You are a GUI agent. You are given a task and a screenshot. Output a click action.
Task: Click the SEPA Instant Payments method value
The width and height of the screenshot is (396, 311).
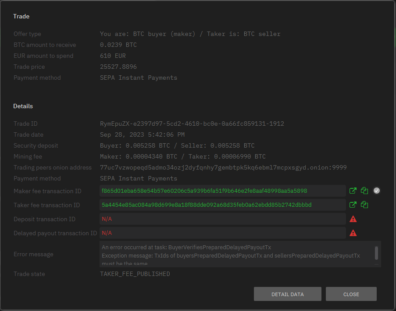[139, 178]
